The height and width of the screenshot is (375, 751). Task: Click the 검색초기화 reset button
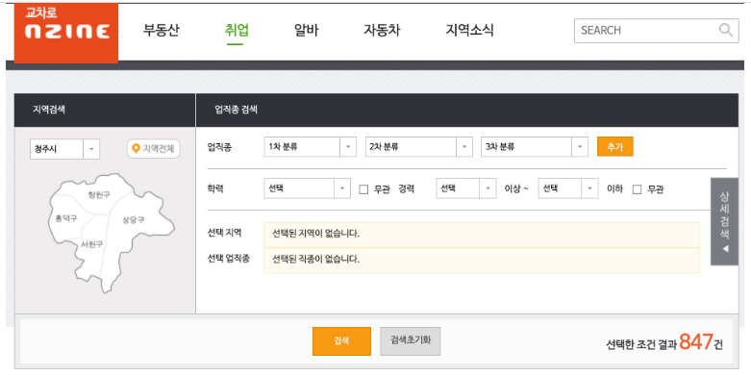[411, 341]
